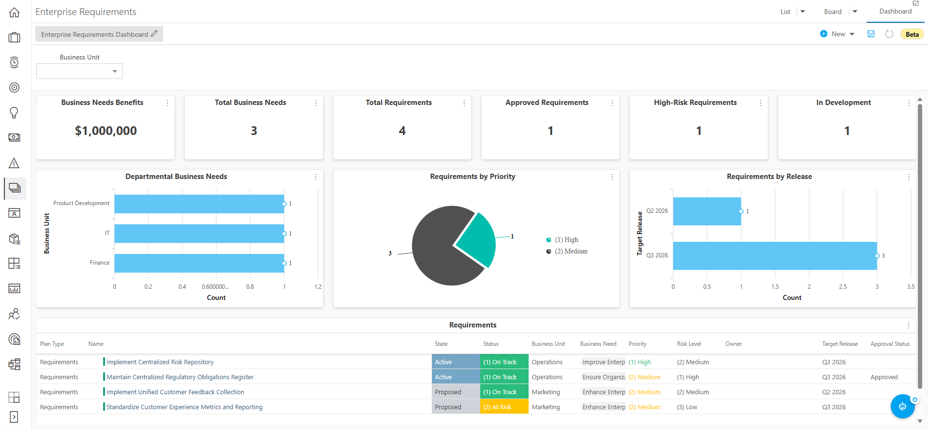Open Standardize Customer Experience Metrics requirement
The width and height of the screenshot is (928, 430).
[184, 407]
